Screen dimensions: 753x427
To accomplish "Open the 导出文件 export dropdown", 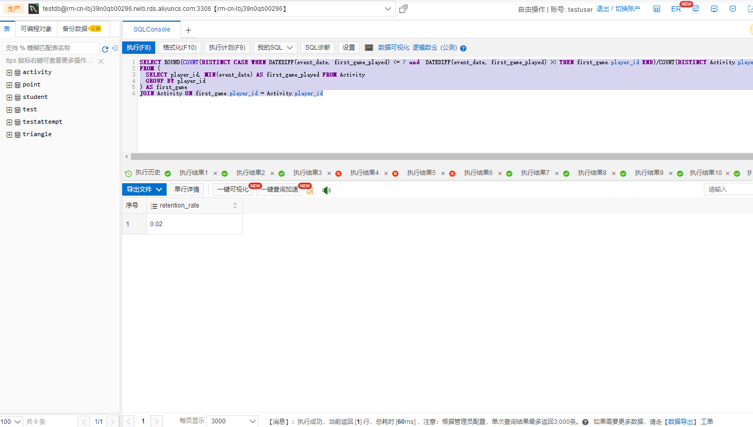I will click(144, 189).
